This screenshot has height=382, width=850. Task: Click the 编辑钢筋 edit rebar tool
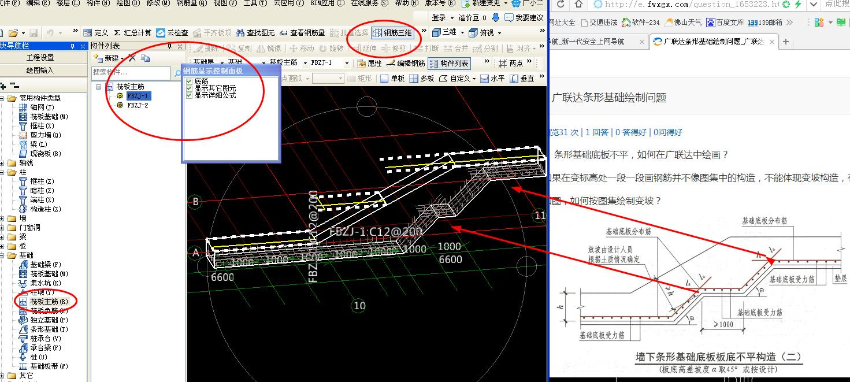click(406, 64)
